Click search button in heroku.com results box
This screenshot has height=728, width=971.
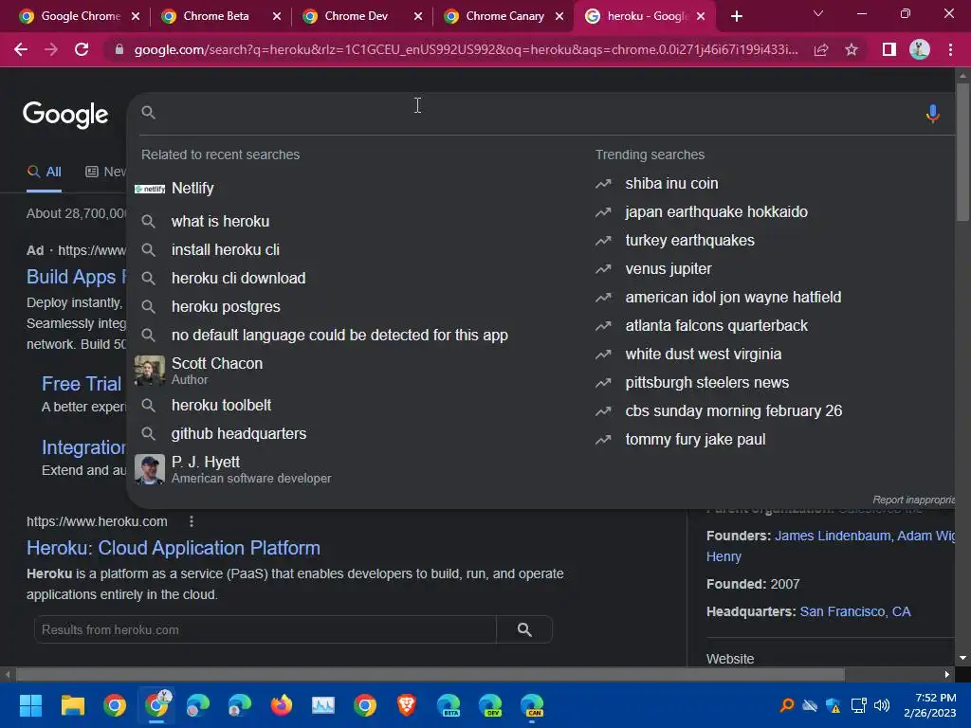click(524, 629)
